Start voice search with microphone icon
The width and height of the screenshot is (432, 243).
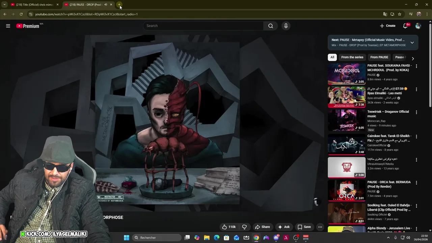click(x=286, y=26)
